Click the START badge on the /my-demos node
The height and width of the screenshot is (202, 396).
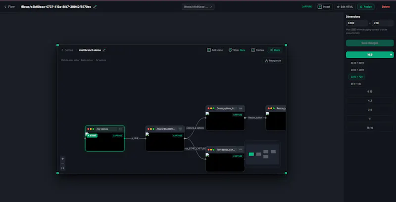pyautogui.click(x=92, y=135)
